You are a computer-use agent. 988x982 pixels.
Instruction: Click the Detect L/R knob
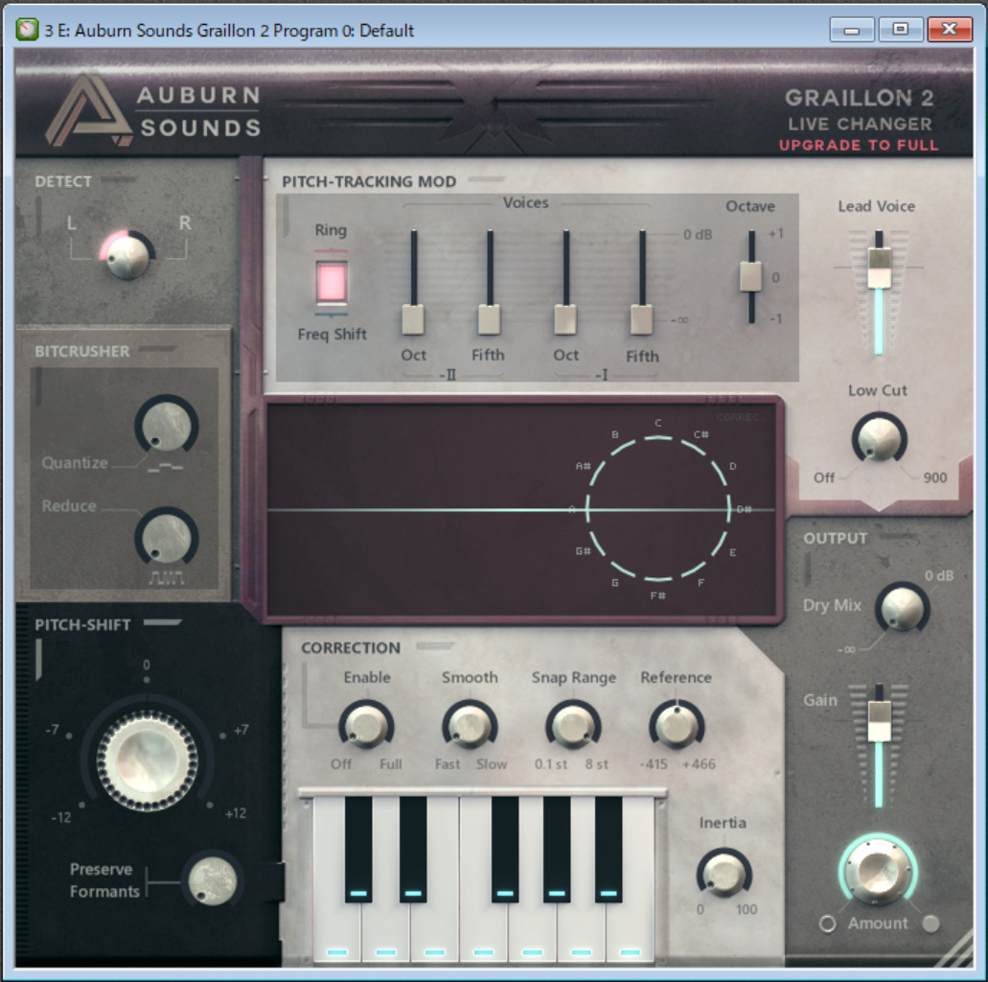click(x=127, y=256)
